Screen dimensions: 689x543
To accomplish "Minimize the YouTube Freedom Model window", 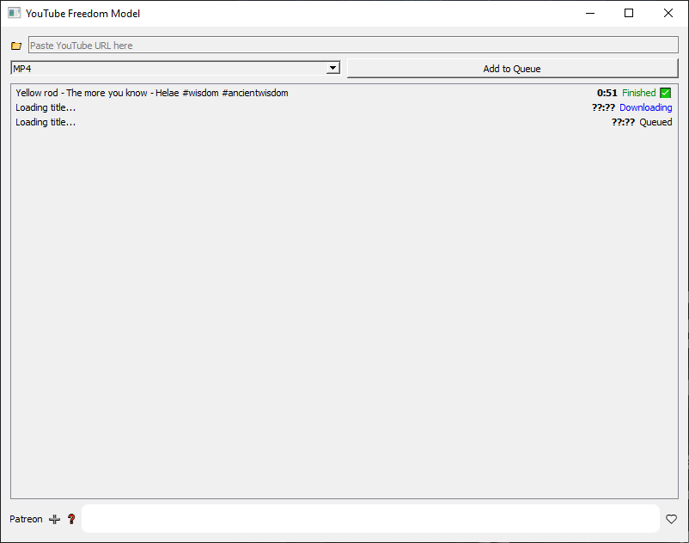I will (x=590, y=13).
